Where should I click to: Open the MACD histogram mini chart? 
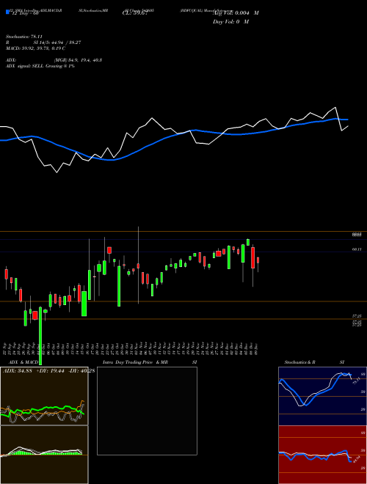pyautogui.click(x=44, y=455)
